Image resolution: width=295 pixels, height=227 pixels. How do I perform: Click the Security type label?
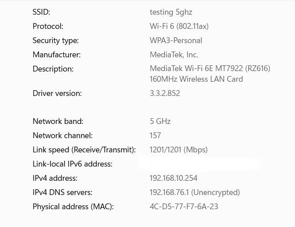56,41
